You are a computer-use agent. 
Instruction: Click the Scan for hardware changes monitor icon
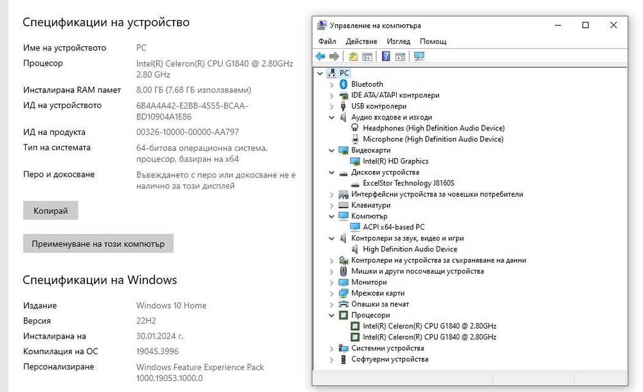tap(419, 56)
